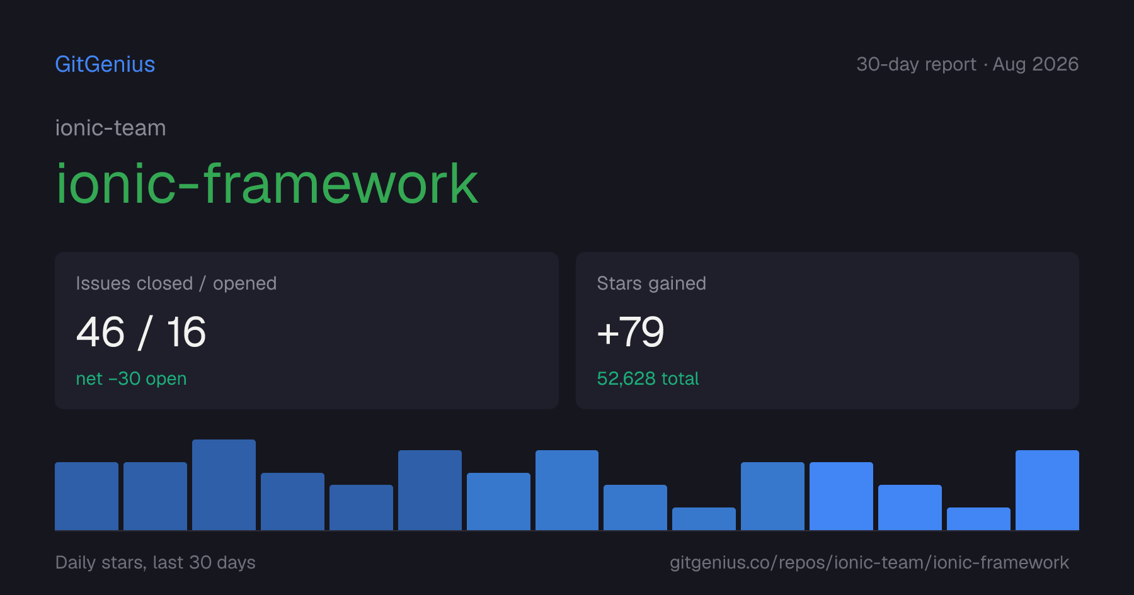Click the "Stars gained" label

[x=651, y=283]
